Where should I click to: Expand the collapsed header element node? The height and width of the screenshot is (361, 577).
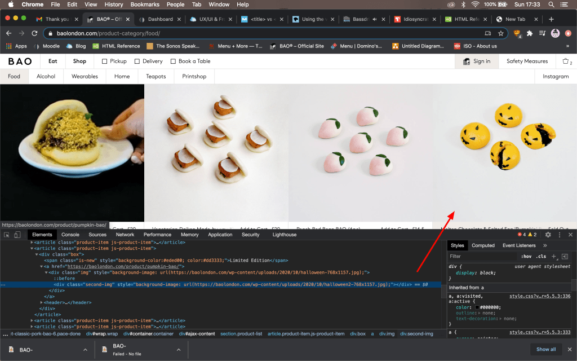pyautogui.click(x=42, y=302)
